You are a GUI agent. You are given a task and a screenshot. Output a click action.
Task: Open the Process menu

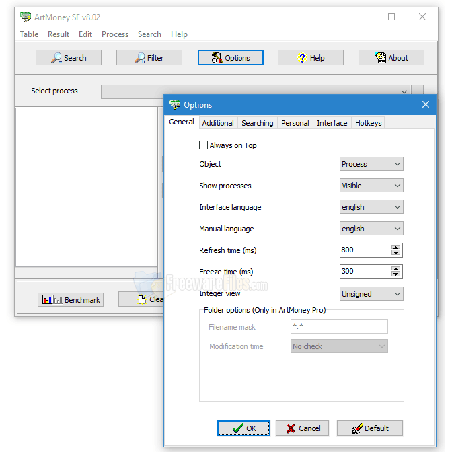[115, 34]
